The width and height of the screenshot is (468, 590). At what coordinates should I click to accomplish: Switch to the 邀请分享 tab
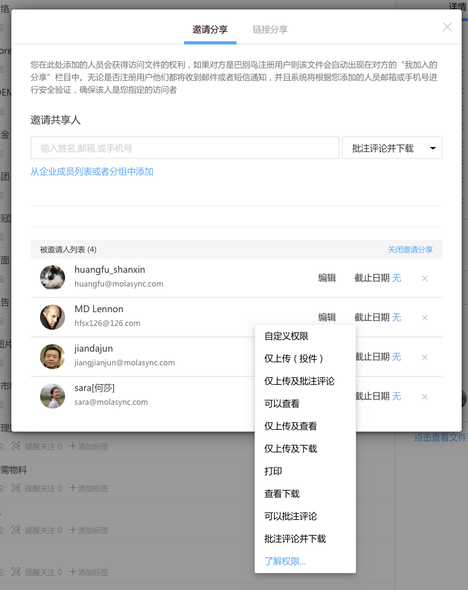click(210, 29)
